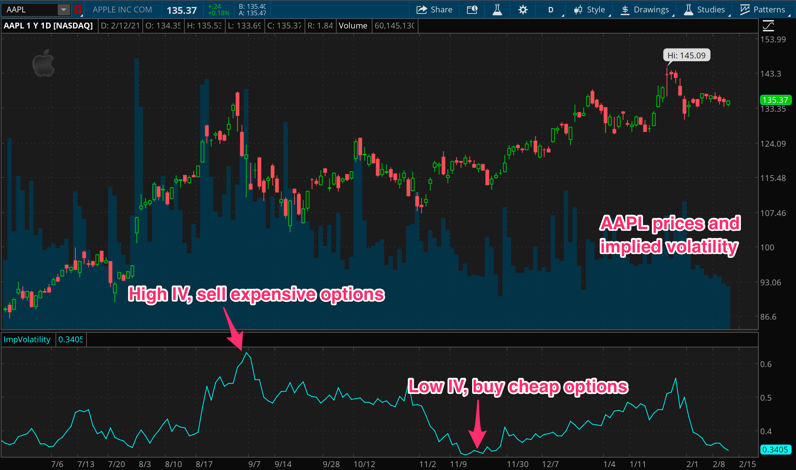Click the flask icon in toolbar
Screen dimensions: 796x470
pyautogui.click(x=497, y=9)
